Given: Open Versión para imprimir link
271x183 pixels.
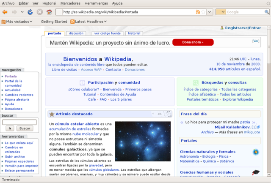Looking at the screenshot, I should [x=22, y=166].
